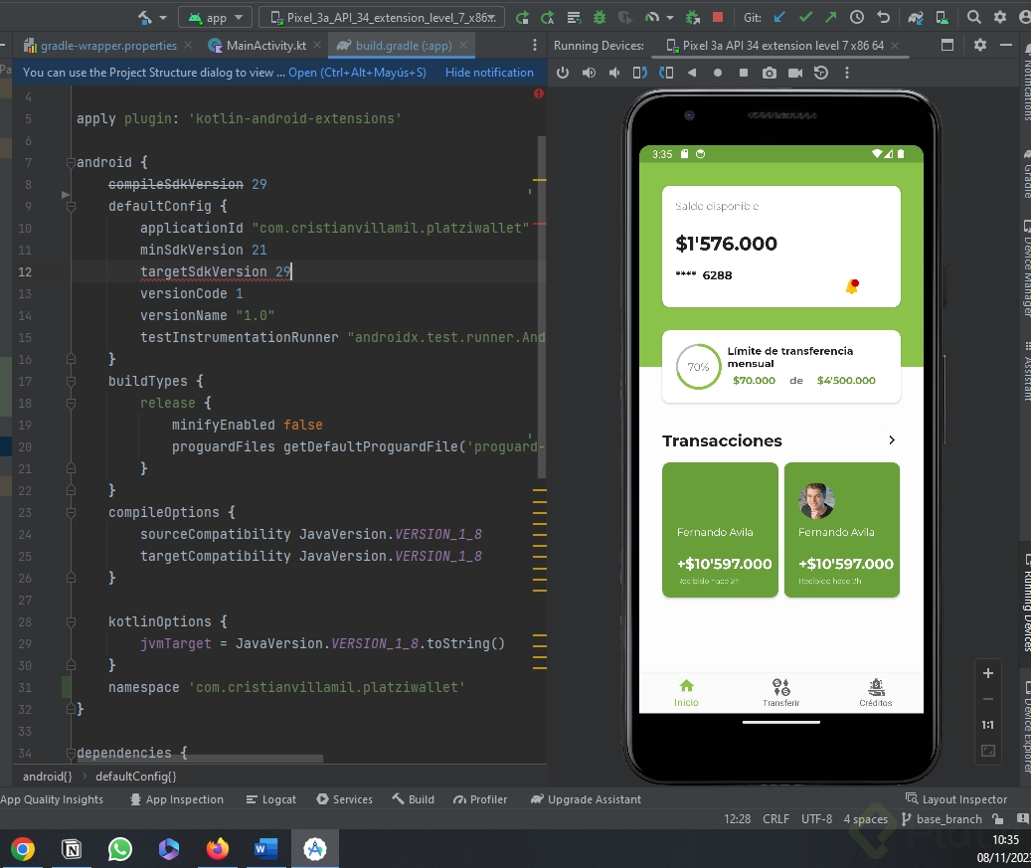Click the emulator volume down button
The image size is (1031, 868).
(614, 73)
